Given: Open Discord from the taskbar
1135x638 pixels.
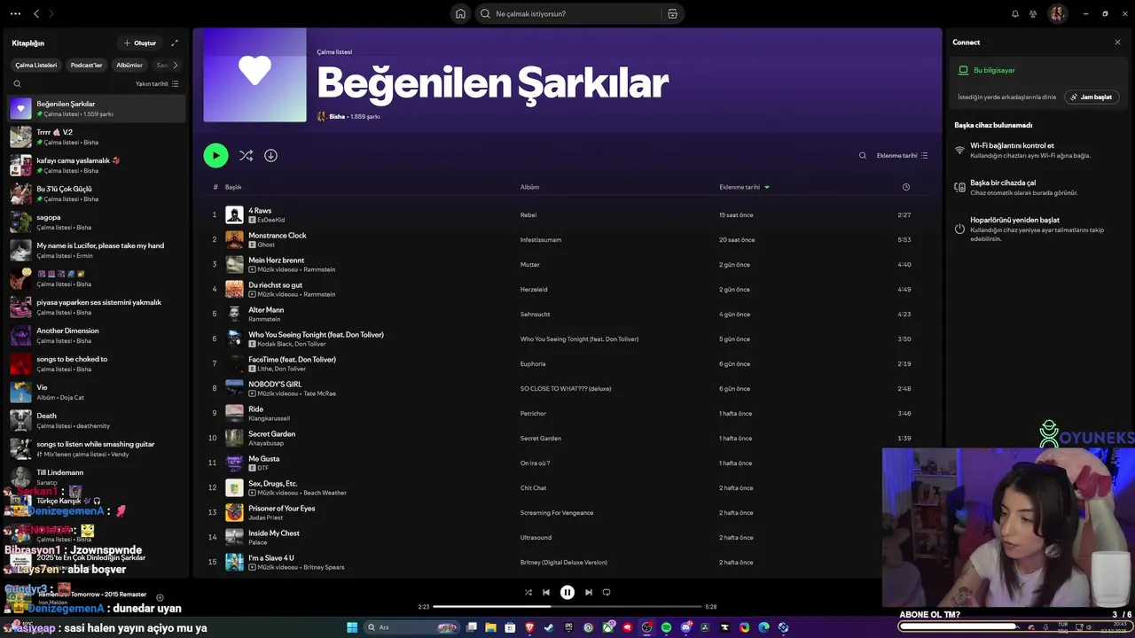Looking at the screenshot, I should coord(685,627).
